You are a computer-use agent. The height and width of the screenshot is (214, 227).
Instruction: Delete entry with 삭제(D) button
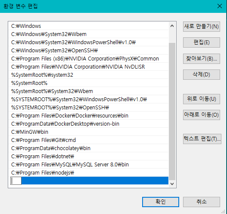(202, 75)
